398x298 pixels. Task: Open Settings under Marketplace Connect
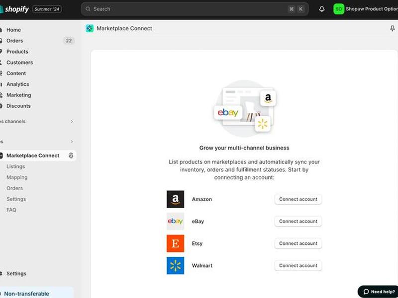tap(16, 199)
